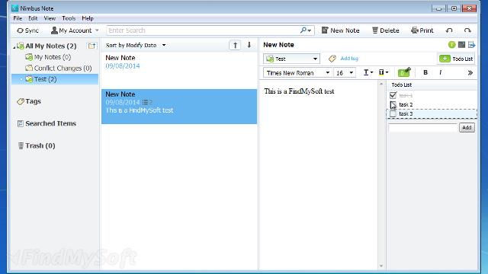488x274 pixels.
Task: Click the new todo text field
Action: (423, 128)
